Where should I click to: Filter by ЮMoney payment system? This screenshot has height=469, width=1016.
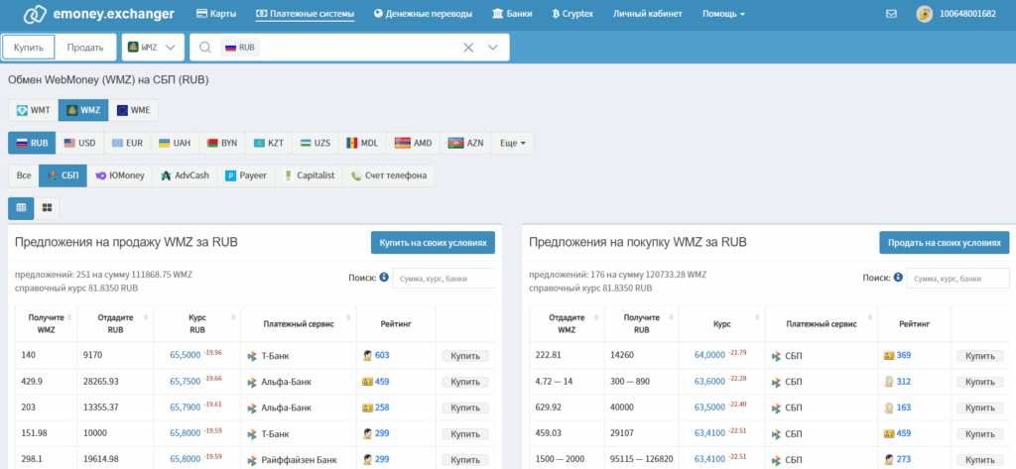(x=120, y=176)
